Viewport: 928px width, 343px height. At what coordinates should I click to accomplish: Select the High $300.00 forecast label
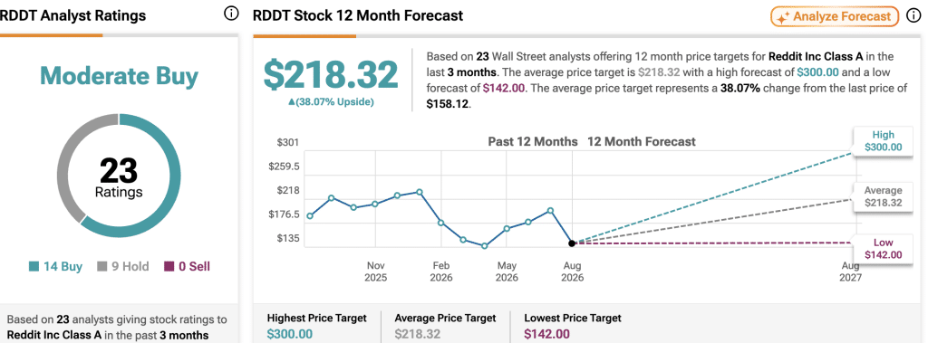point(883,140)
